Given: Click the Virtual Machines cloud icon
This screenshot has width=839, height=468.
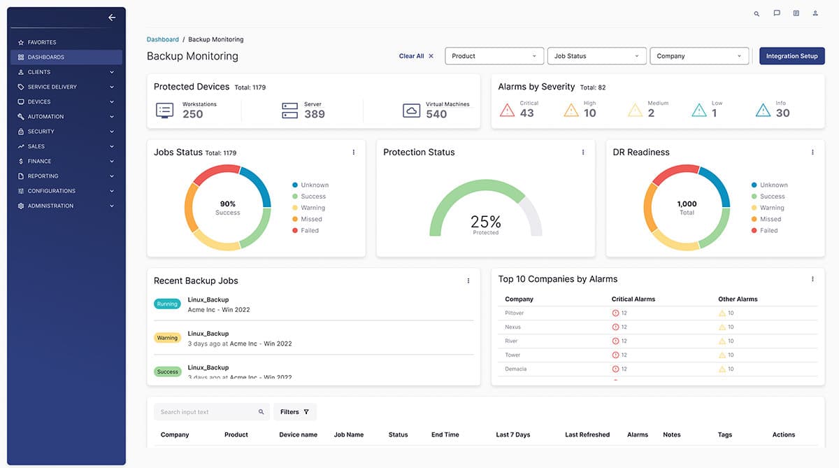Looking at the screenshot, I should pyautogui.click(x=412, y=111).
